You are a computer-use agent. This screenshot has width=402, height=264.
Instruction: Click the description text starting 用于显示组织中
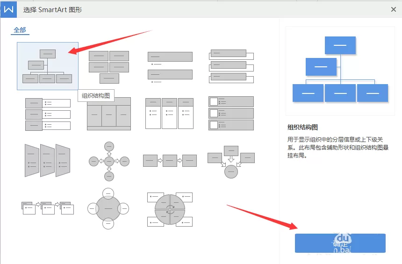click(338, 147)
